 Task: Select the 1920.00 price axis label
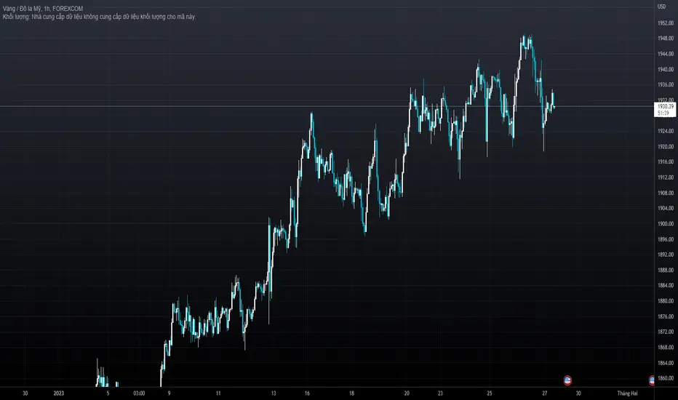(666, 147)
